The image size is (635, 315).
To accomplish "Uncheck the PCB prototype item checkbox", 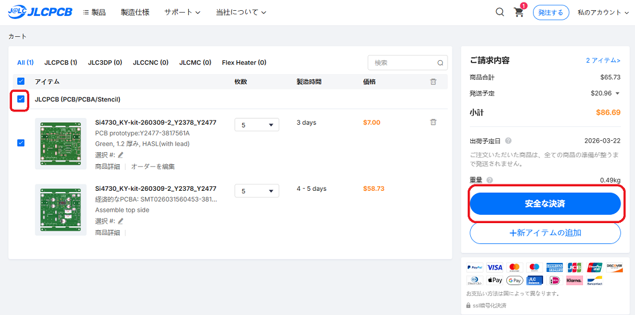I will pos(21,143).
